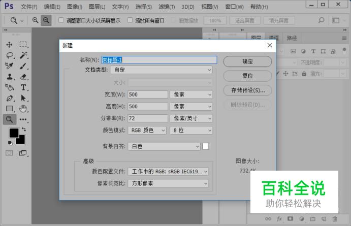Viewport: 351px width, 226px height.
Task: Open the background contents dropdown
Action: tap(164, 146)
